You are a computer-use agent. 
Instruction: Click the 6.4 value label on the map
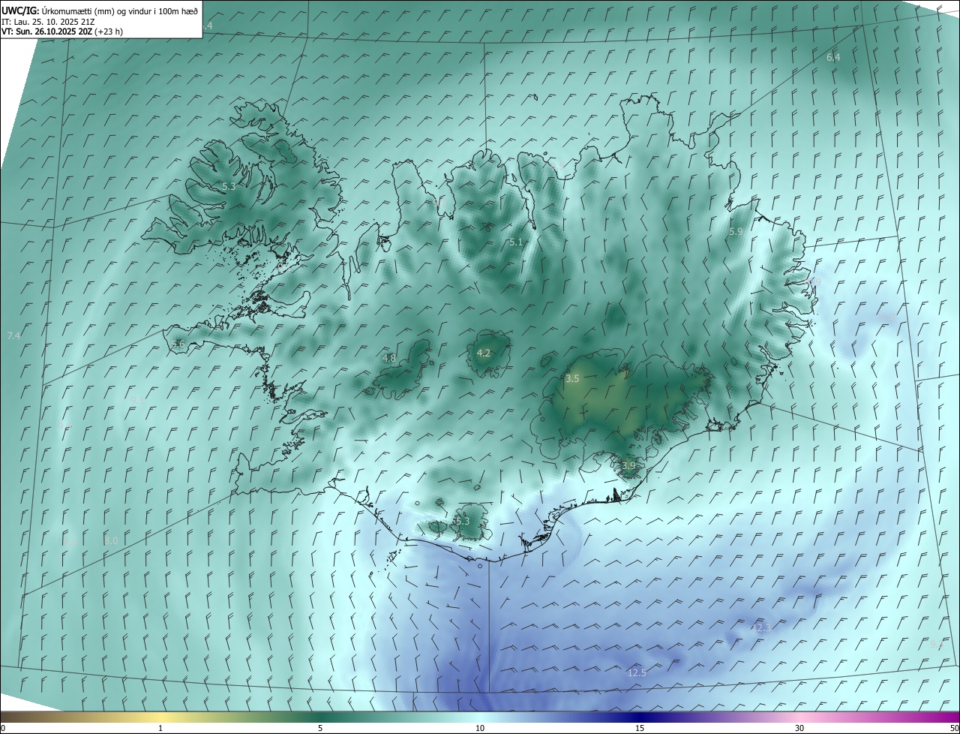coord(833,57)
